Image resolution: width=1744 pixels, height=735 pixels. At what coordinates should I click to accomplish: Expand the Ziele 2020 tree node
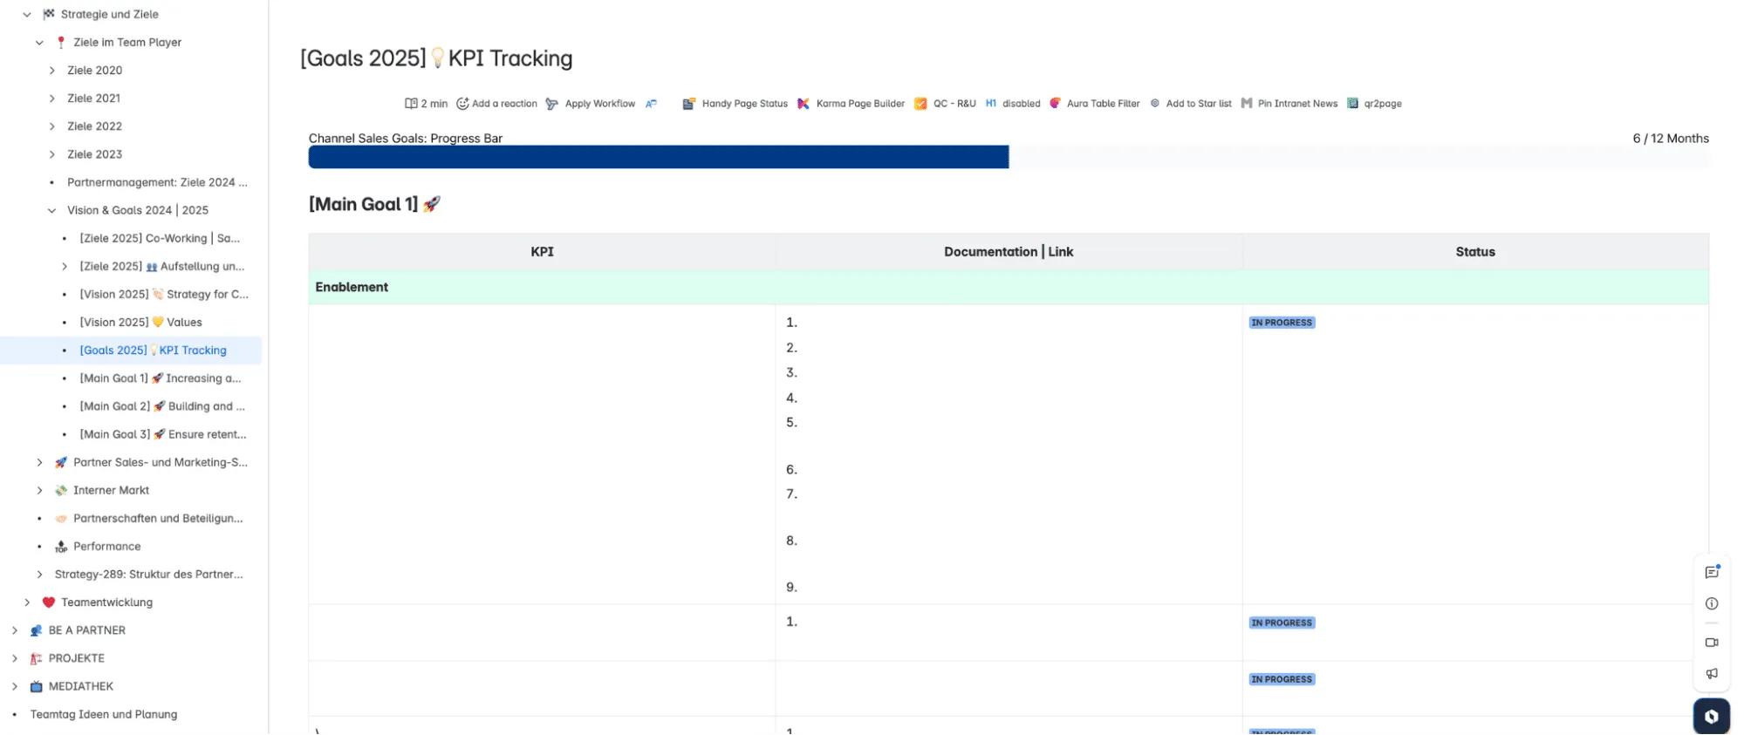pyautogui.click(x=52, y=71)
